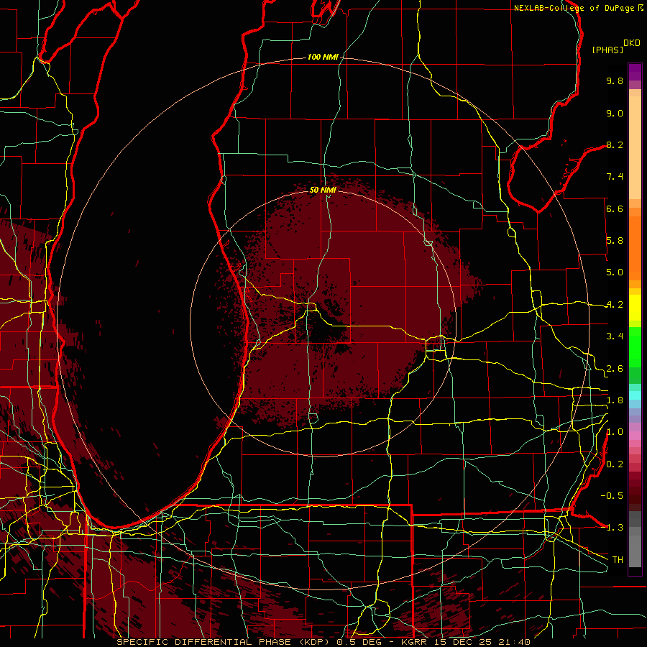Viewport: 647px width, 647px height.
Task: Click the -0.5 scale value
Action: pyautogui.click(x=612, y=496)
